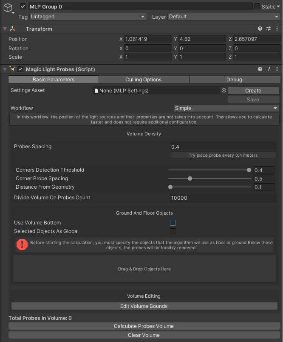
Task: Enable Use Volume Bottom checkbox
Action: coord(173,223)
